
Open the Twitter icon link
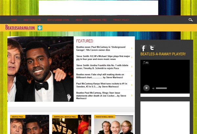[x=152, y=48]
